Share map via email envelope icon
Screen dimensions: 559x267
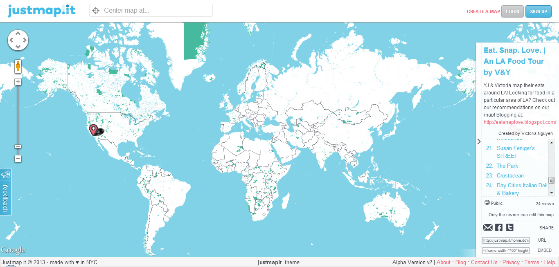tap(487, 228)
